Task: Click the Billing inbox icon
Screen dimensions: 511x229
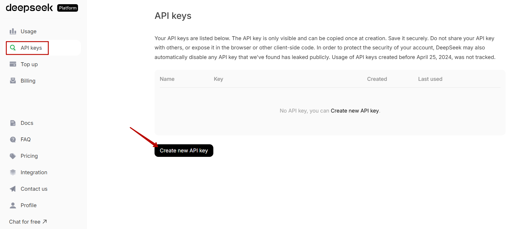Action: click(x=13, y=81)
